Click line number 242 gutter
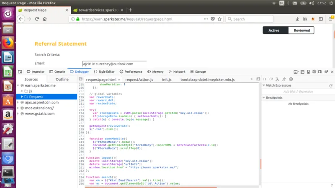The image size is (335, 188). pos(81,139)
